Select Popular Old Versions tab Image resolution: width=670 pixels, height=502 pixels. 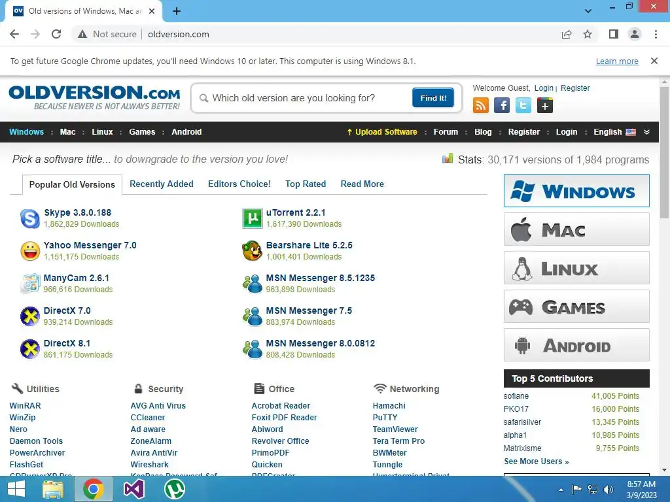click(72, 184)
